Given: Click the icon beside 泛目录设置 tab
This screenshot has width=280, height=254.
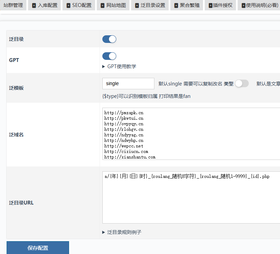Looking at the screenshot, I should coord(137,6).
